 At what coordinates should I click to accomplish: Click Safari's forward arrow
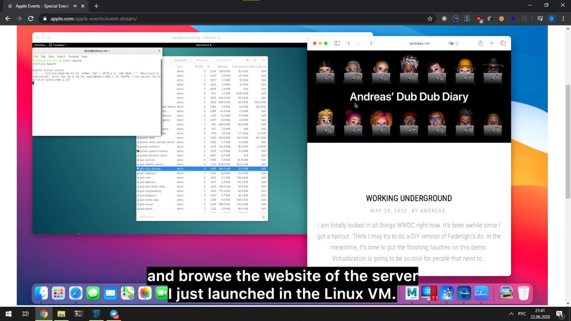pyautogui.click(x=358, y=43)
